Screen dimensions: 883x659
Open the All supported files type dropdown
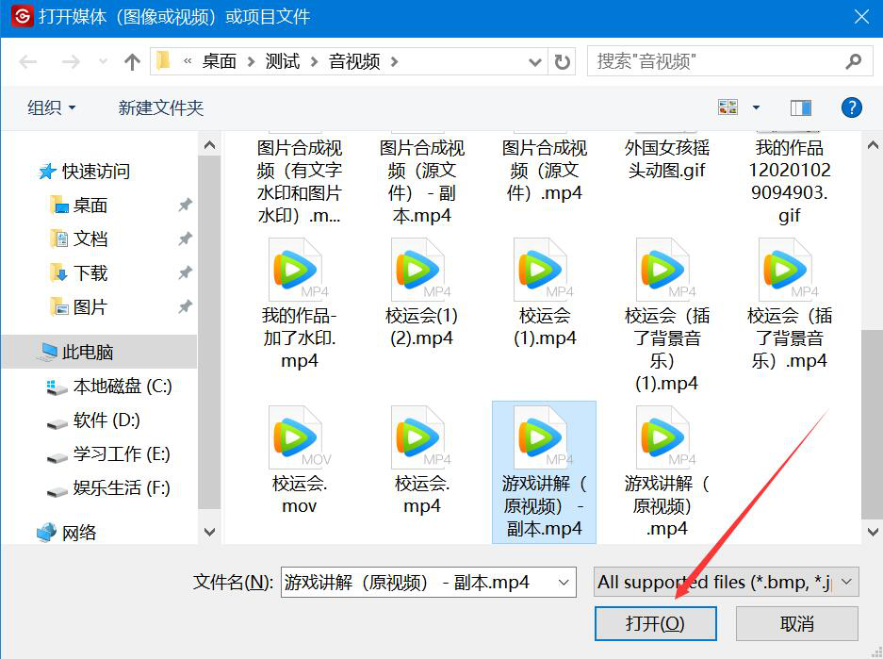pos(726,582)
